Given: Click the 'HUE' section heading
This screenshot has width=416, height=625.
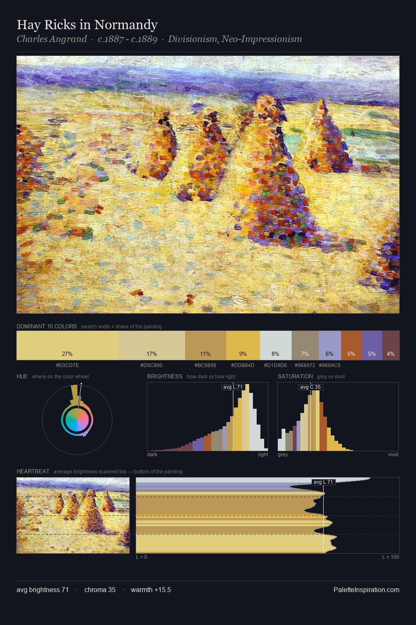Looking at the screenshot, I should click(22, 376).
